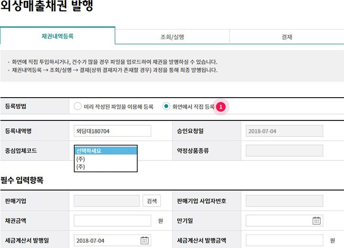344x248 pixels.
Task: Focus the 채권금액 amount field
Action: pyautogui.click(x=113, y=220)
